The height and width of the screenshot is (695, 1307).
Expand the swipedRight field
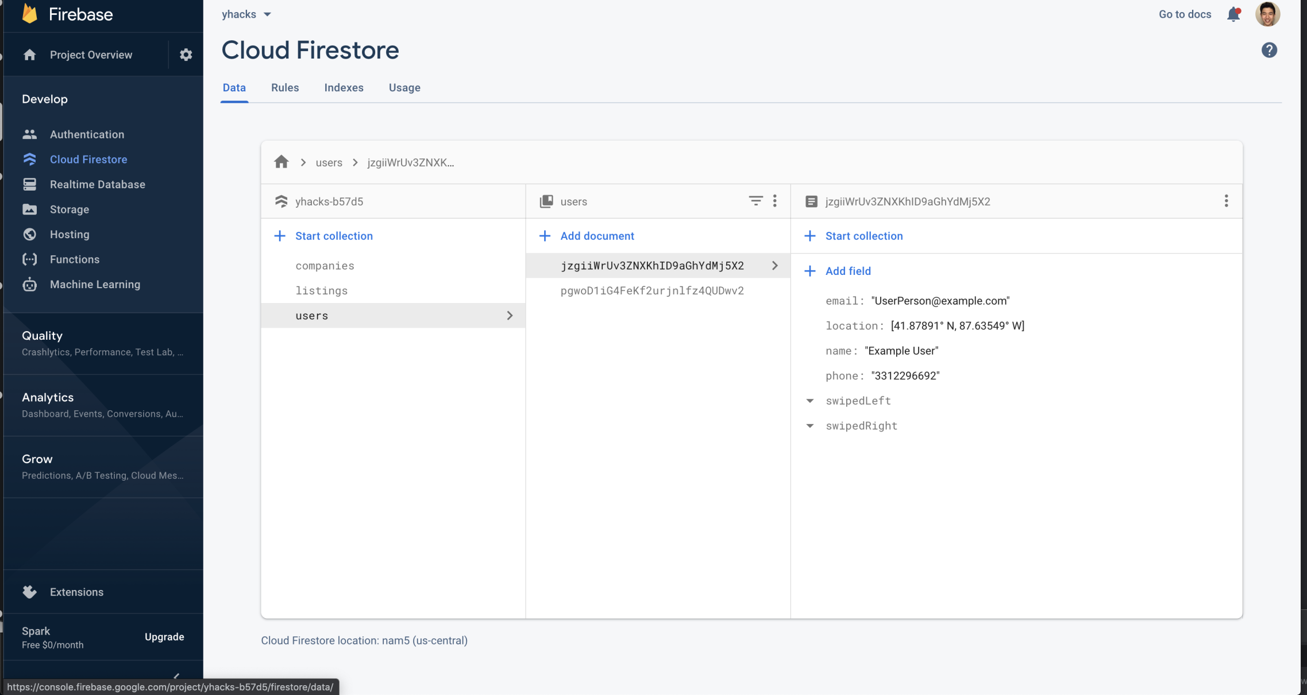pyautogui.click(x=810, y=426)
